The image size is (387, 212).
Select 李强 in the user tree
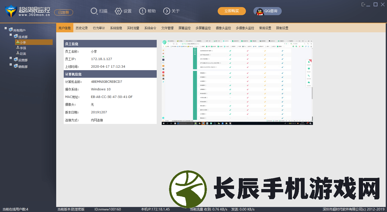coord(23,48)
